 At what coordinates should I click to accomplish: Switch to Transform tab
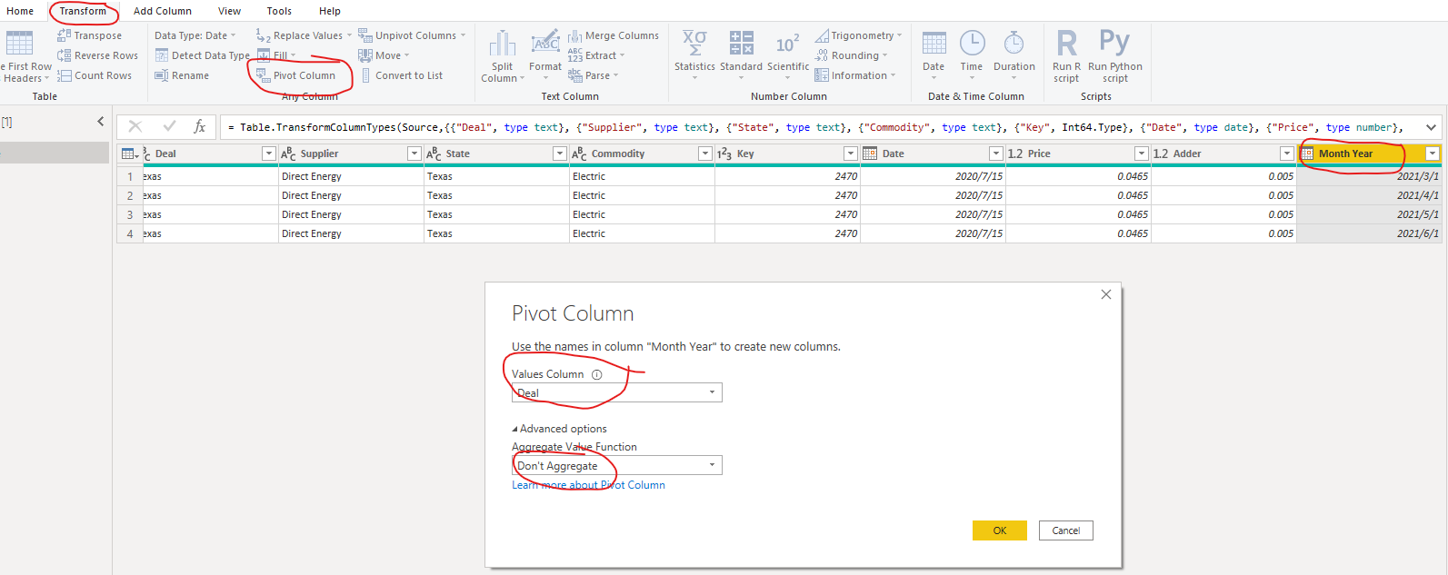83,11
